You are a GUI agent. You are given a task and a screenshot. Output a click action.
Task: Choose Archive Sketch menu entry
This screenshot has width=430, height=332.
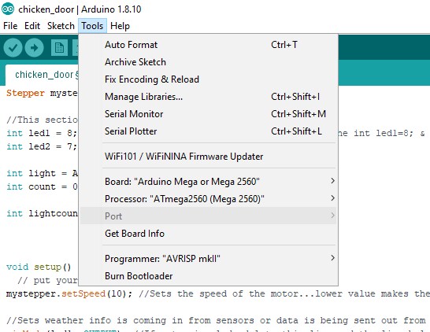coord(208,62)
